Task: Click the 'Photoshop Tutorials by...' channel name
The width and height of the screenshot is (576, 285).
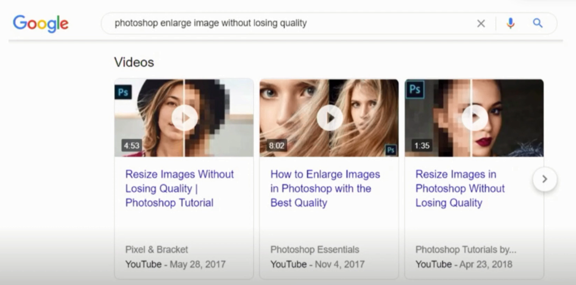Action: click(466, 249)
